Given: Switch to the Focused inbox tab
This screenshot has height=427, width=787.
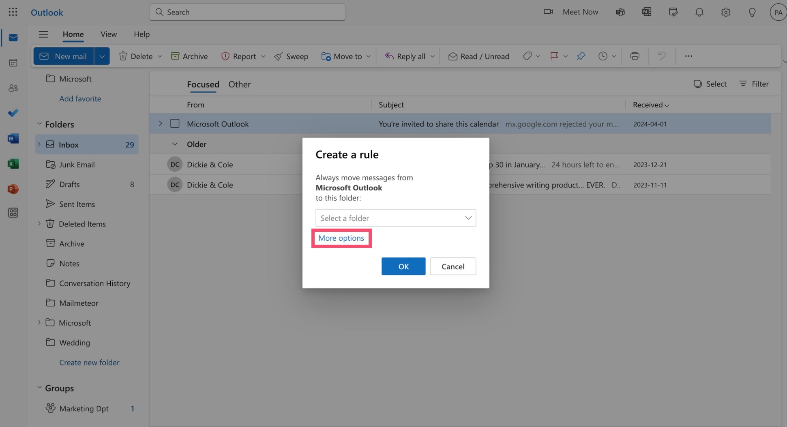Looking at the screenshot, I should (203, 84).
